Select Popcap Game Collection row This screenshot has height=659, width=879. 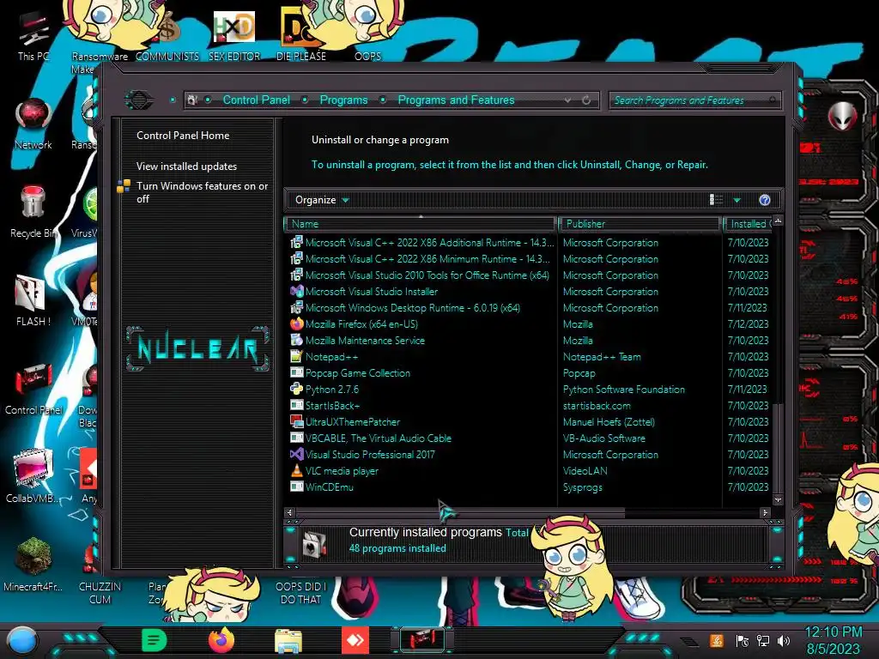pyautogui.click(x=530, y=372)
